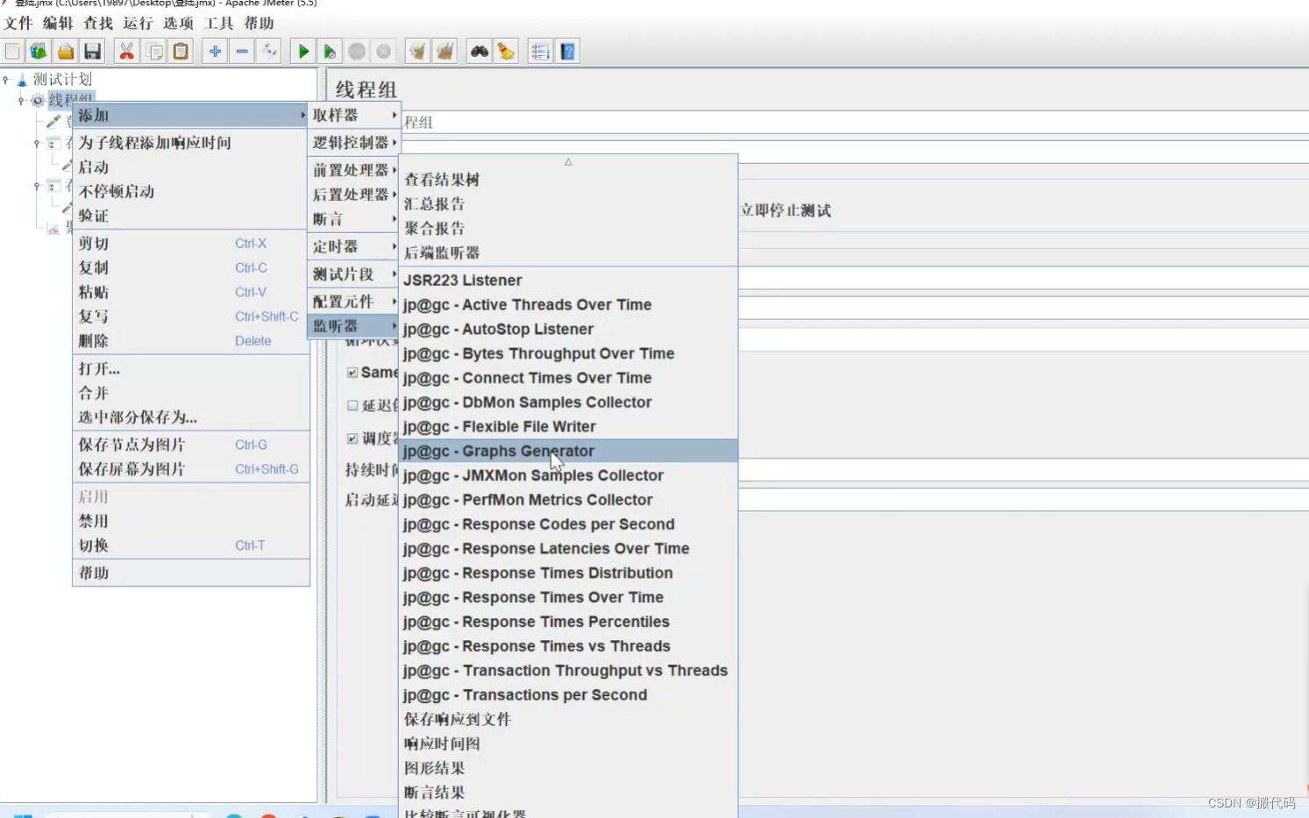This screenshot has height=818, width=1309.
Task: Select 删除 in the context menu
Action: [191, 341]
